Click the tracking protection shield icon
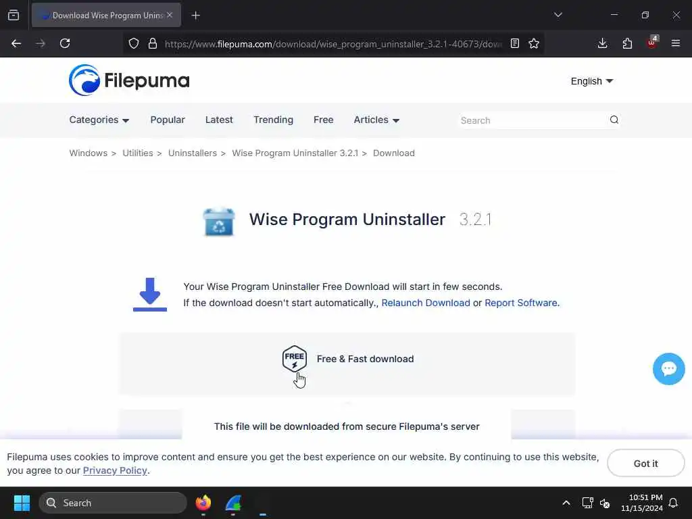This screenshot has width=692, height=519. click(134, 43)
